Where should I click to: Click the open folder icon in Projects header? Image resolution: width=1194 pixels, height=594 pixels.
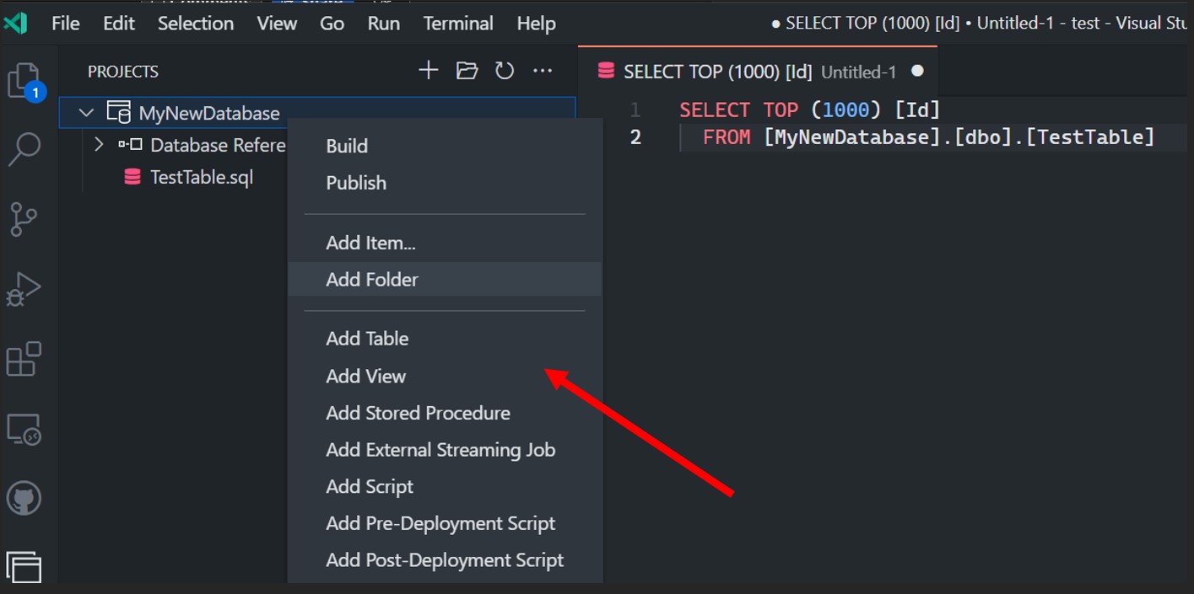[x=467, y=71]
